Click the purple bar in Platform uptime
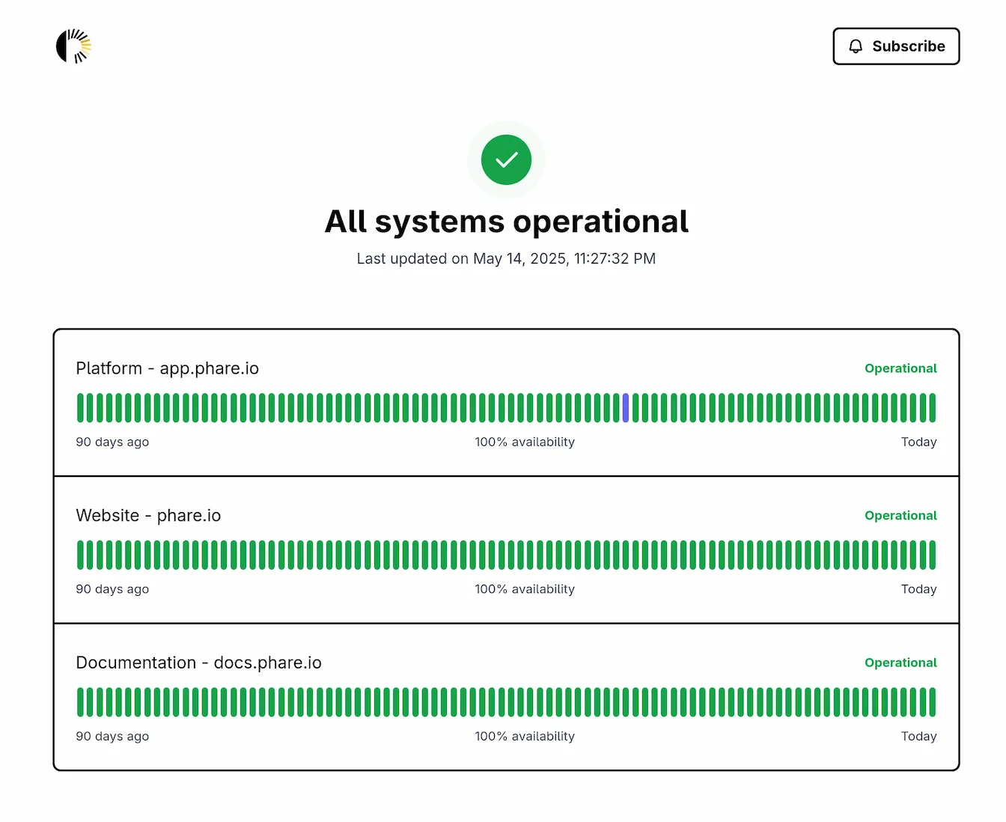The width and height of the screenshot is (1006, 822). tap(626, 407)
